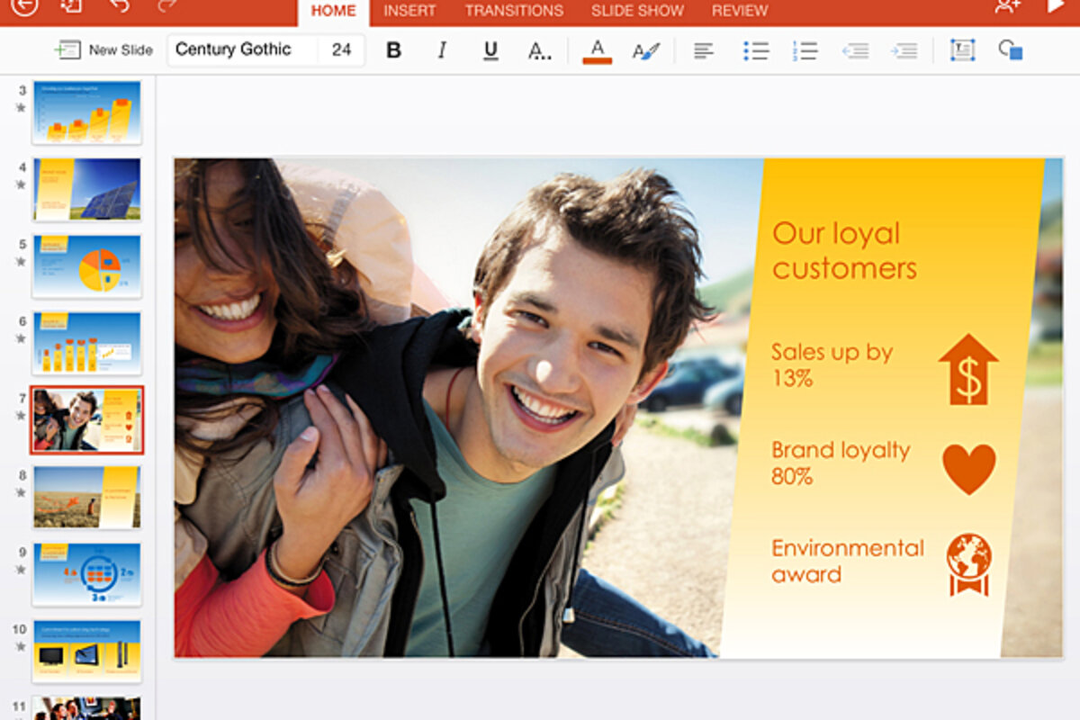Start slideshow with play icon
The height and width of the screenshot is (720, 1080).
tap(1056, 6)
